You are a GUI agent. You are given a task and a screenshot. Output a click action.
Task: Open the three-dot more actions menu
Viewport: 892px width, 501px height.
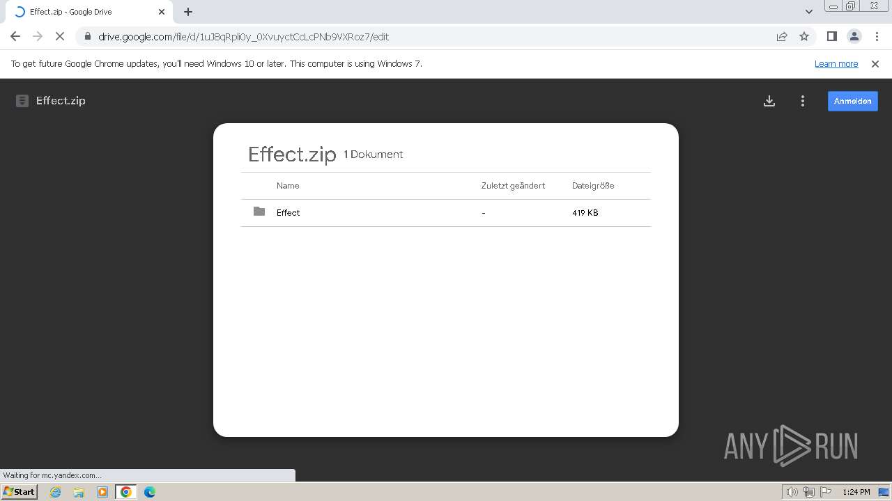[803, 101]
